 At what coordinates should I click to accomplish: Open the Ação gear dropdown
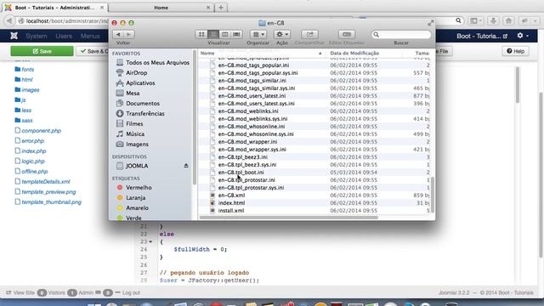281,34
